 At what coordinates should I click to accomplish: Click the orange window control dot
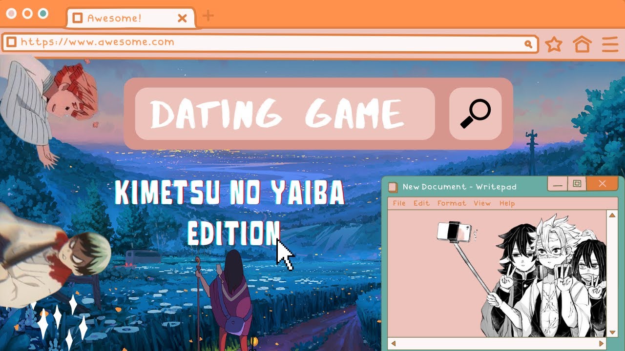(x=27, y=13)
